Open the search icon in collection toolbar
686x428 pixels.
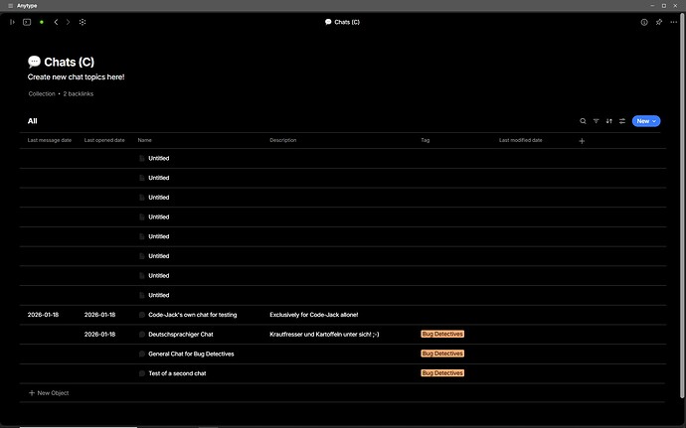point(583,121)
